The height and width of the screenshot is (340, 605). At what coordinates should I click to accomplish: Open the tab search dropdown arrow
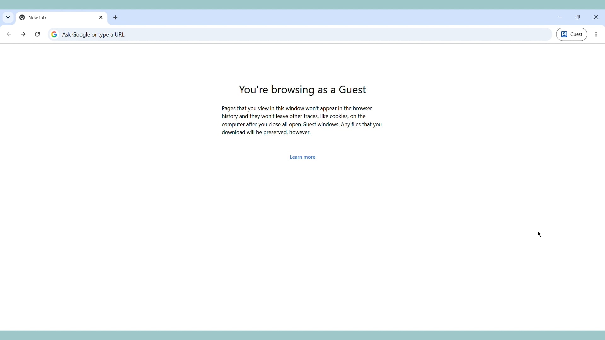click(8, 18)
